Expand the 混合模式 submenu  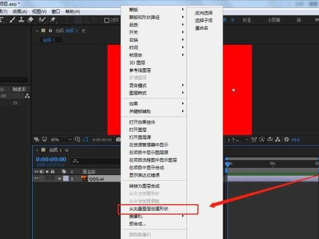pos(154,86)
